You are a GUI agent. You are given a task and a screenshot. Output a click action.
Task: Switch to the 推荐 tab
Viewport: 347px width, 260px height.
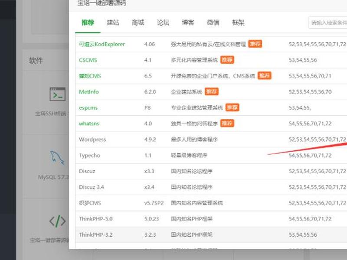[88, 23]
